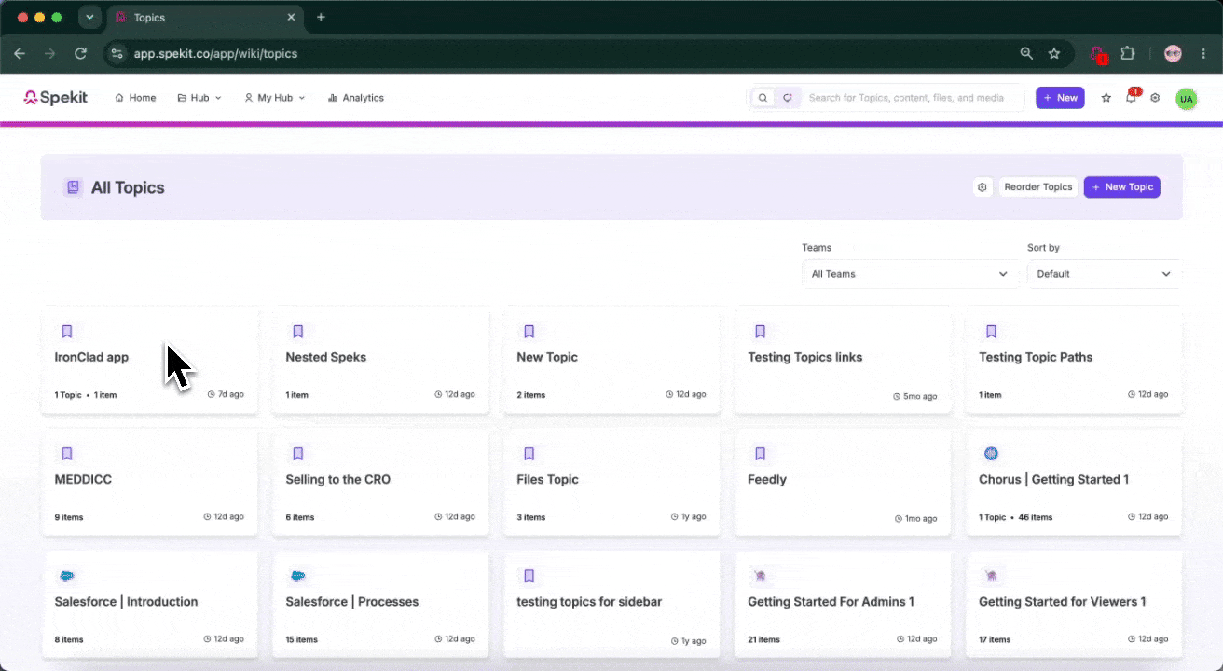The image size is (1223, 671).
Task: Open the Feedly topic card
Action: (843, 482)
